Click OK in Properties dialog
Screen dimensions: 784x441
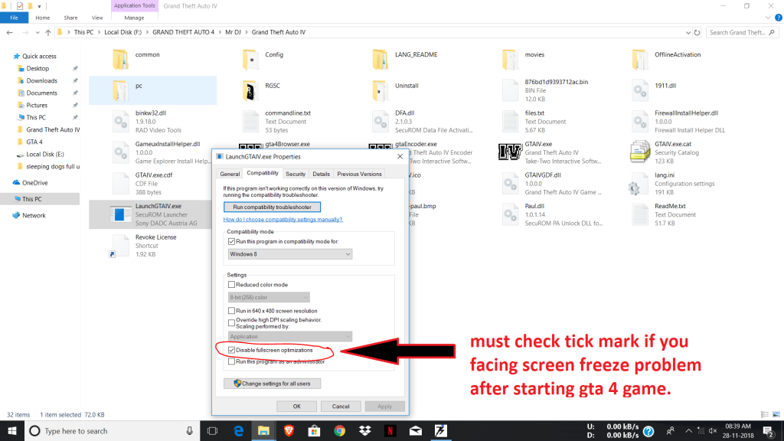[x=296, y=406]
